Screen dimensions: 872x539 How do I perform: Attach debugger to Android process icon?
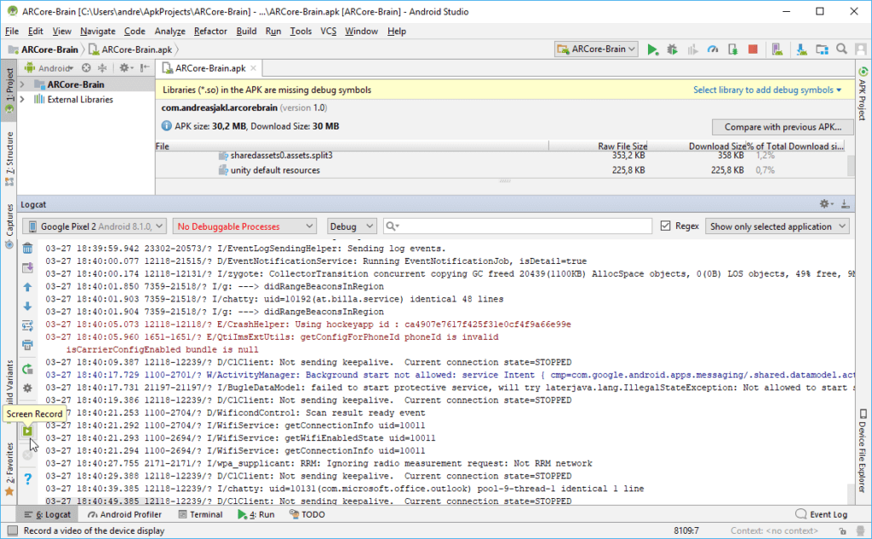tap(733, 49)
